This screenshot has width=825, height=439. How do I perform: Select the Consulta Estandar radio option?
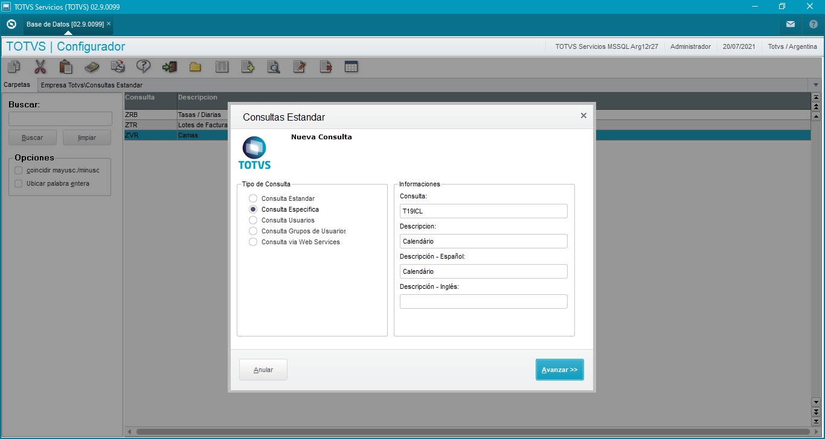coord(253,198)
